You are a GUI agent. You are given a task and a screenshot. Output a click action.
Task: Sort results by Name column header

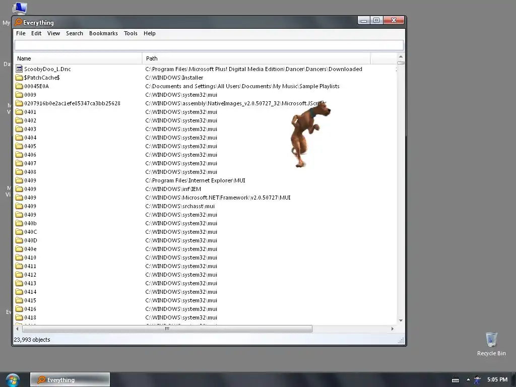pos(78,58)
